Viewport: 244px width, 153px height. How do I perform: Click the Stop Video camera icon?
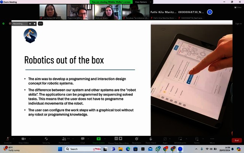tap(24, 138)
